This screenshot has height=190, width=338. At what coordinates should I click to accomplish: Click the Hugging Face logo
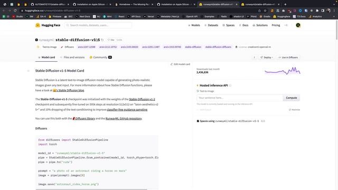(x=48, y=25)
